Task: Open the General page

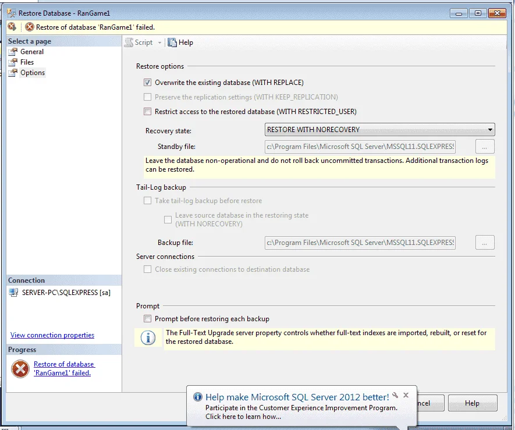Action: [x=31, y=52]
